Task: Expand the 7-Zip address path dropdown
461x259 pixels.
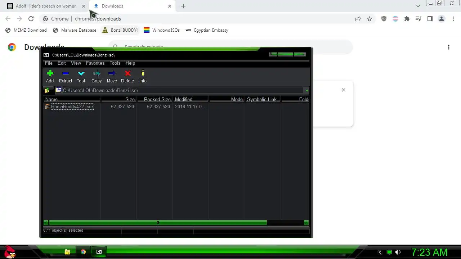Action: [307, 91]
